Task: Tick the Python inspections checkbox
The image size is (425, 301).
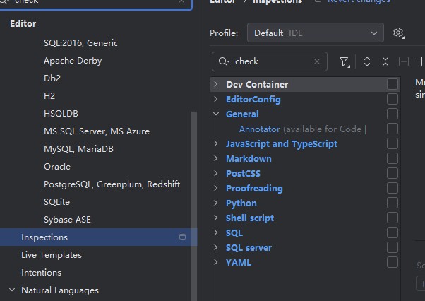Action: [x=393, y=203]
